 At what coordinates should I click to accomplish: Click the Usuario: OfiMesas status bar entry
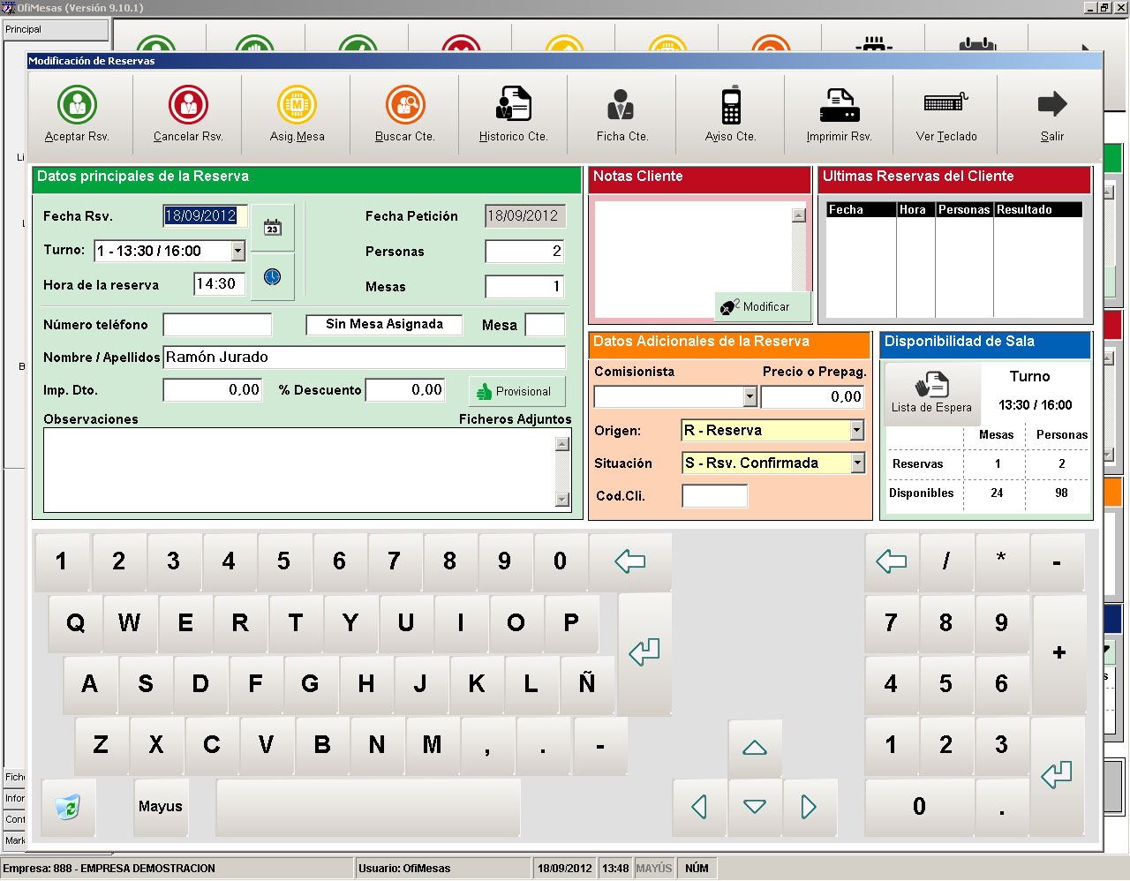coord(442,869)
